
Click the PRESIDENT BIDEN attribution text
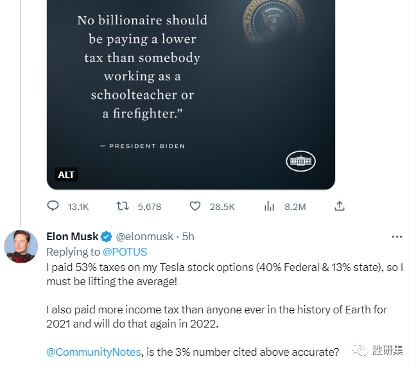[x=143, y=146]
